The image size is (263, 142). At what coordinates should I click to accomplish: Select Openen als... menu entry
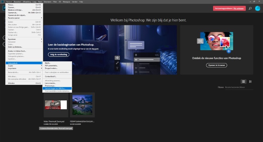(x=24, y=13)
